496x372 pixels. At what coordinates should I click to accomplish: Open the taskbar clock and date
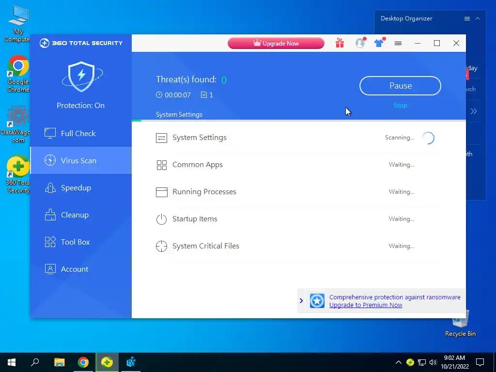coord(454,362)
